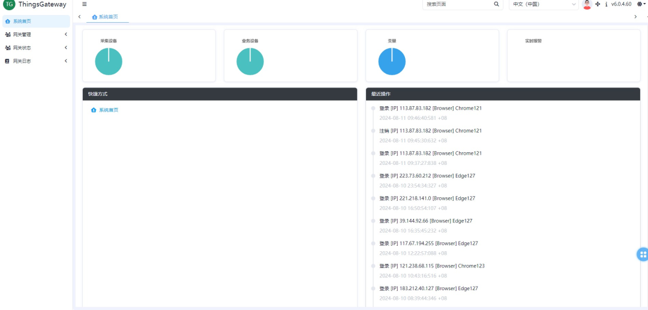Click the floating blue grid button
648x310 pixels.
click(643, 254)
